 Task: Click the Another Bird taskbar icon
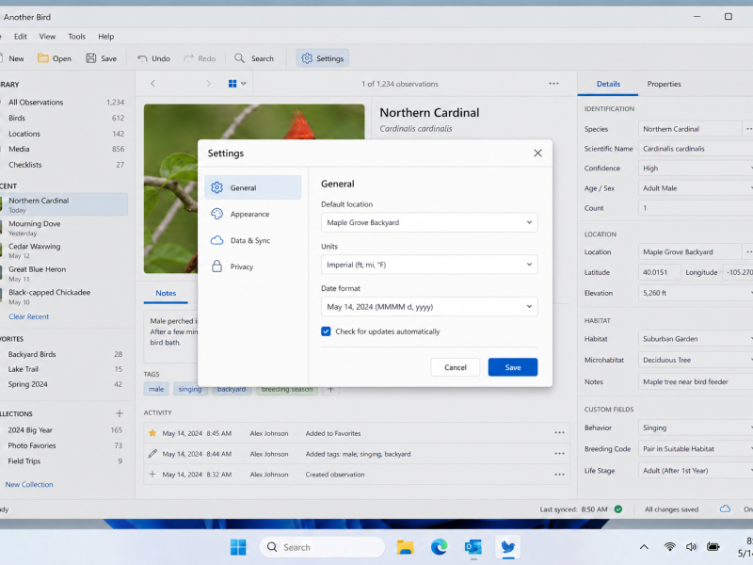(507, 547)
